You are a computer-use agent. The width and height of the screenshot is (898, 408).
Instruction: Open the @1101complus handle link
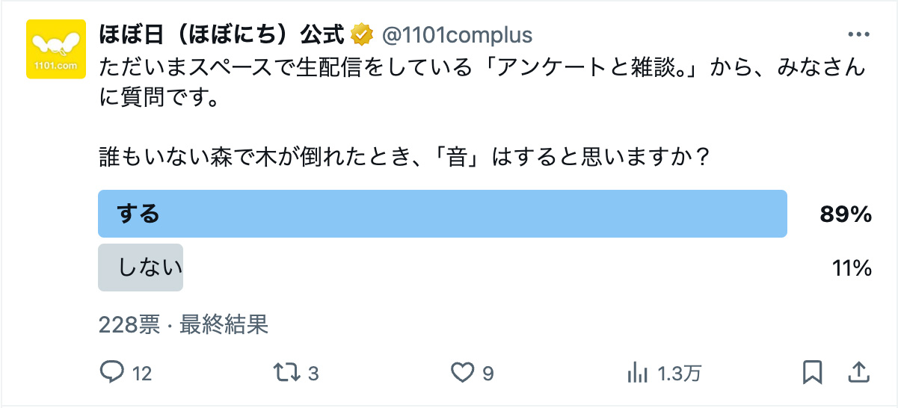coord(458,35)
